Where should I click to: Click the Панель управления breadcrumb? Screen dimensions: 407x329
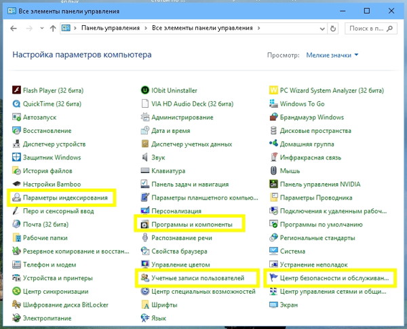(111, 28)
